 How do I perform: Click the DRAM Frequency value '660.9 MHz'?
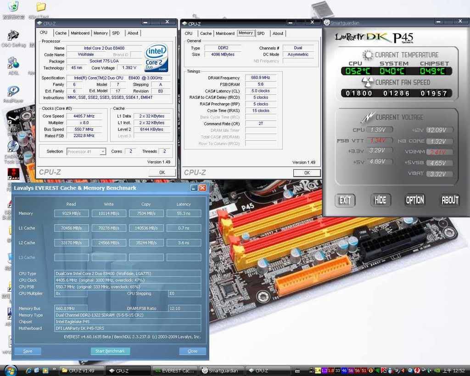pos(261,78)
